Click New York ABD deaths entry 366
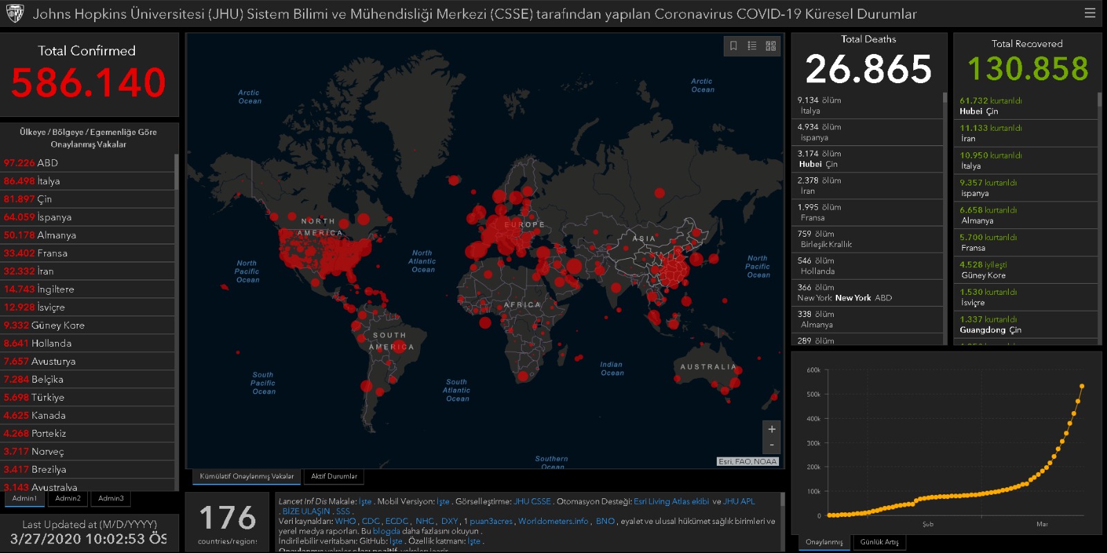The image size is (1107, 553). pyautogui.click(x=867, y=292)
